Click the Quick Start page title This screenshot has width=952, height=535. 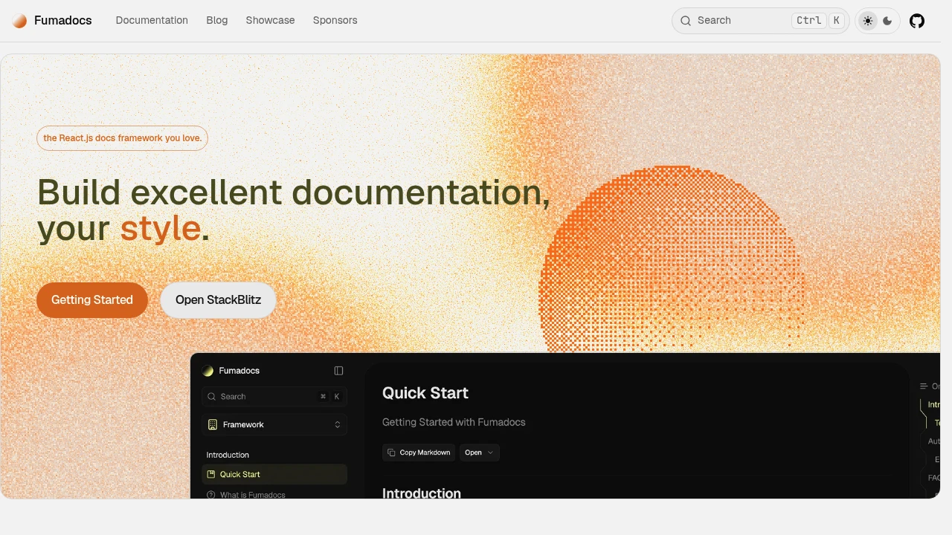pos(425,393)
